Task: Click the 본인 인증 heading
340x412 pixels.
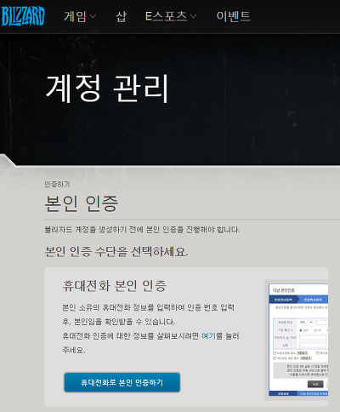Action: (x=82, y=203)
